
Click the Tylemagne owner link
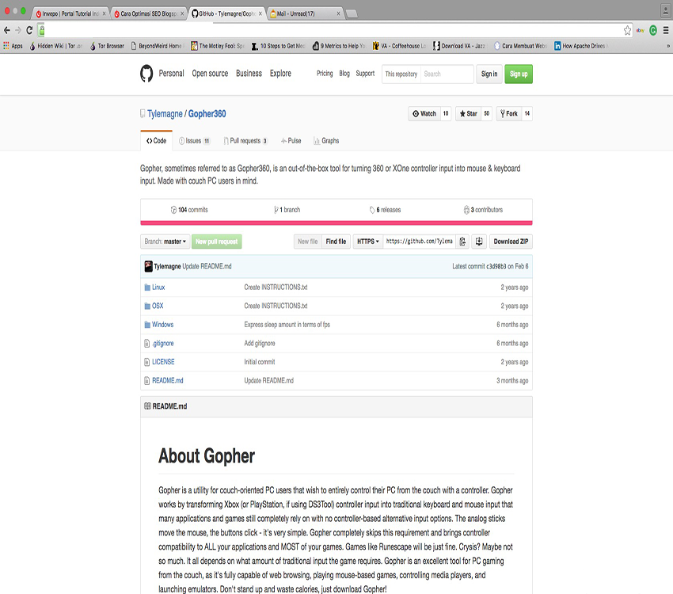pos(165,114)
